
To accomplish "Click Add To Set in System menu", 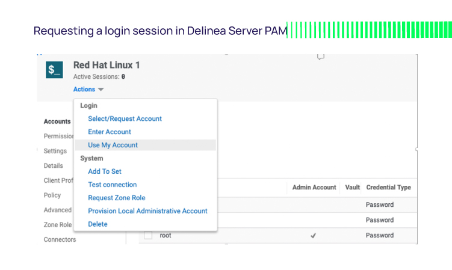I will pyautogui.click(x=105, y=172).
